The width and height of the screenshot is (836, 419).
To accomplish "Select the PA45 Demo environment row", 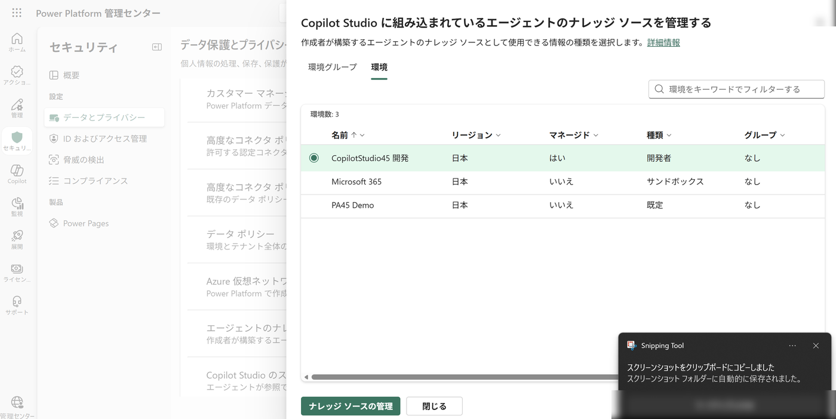I will (563, 205).
